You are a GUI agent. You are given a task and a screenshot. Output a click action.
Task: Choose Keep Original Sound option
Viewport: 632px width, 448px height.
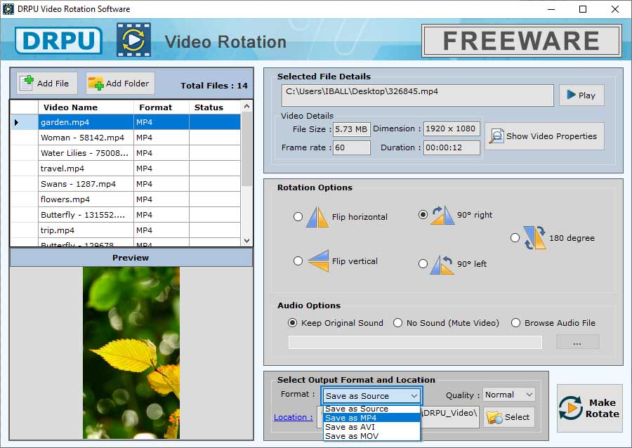(x=293, y=323)
